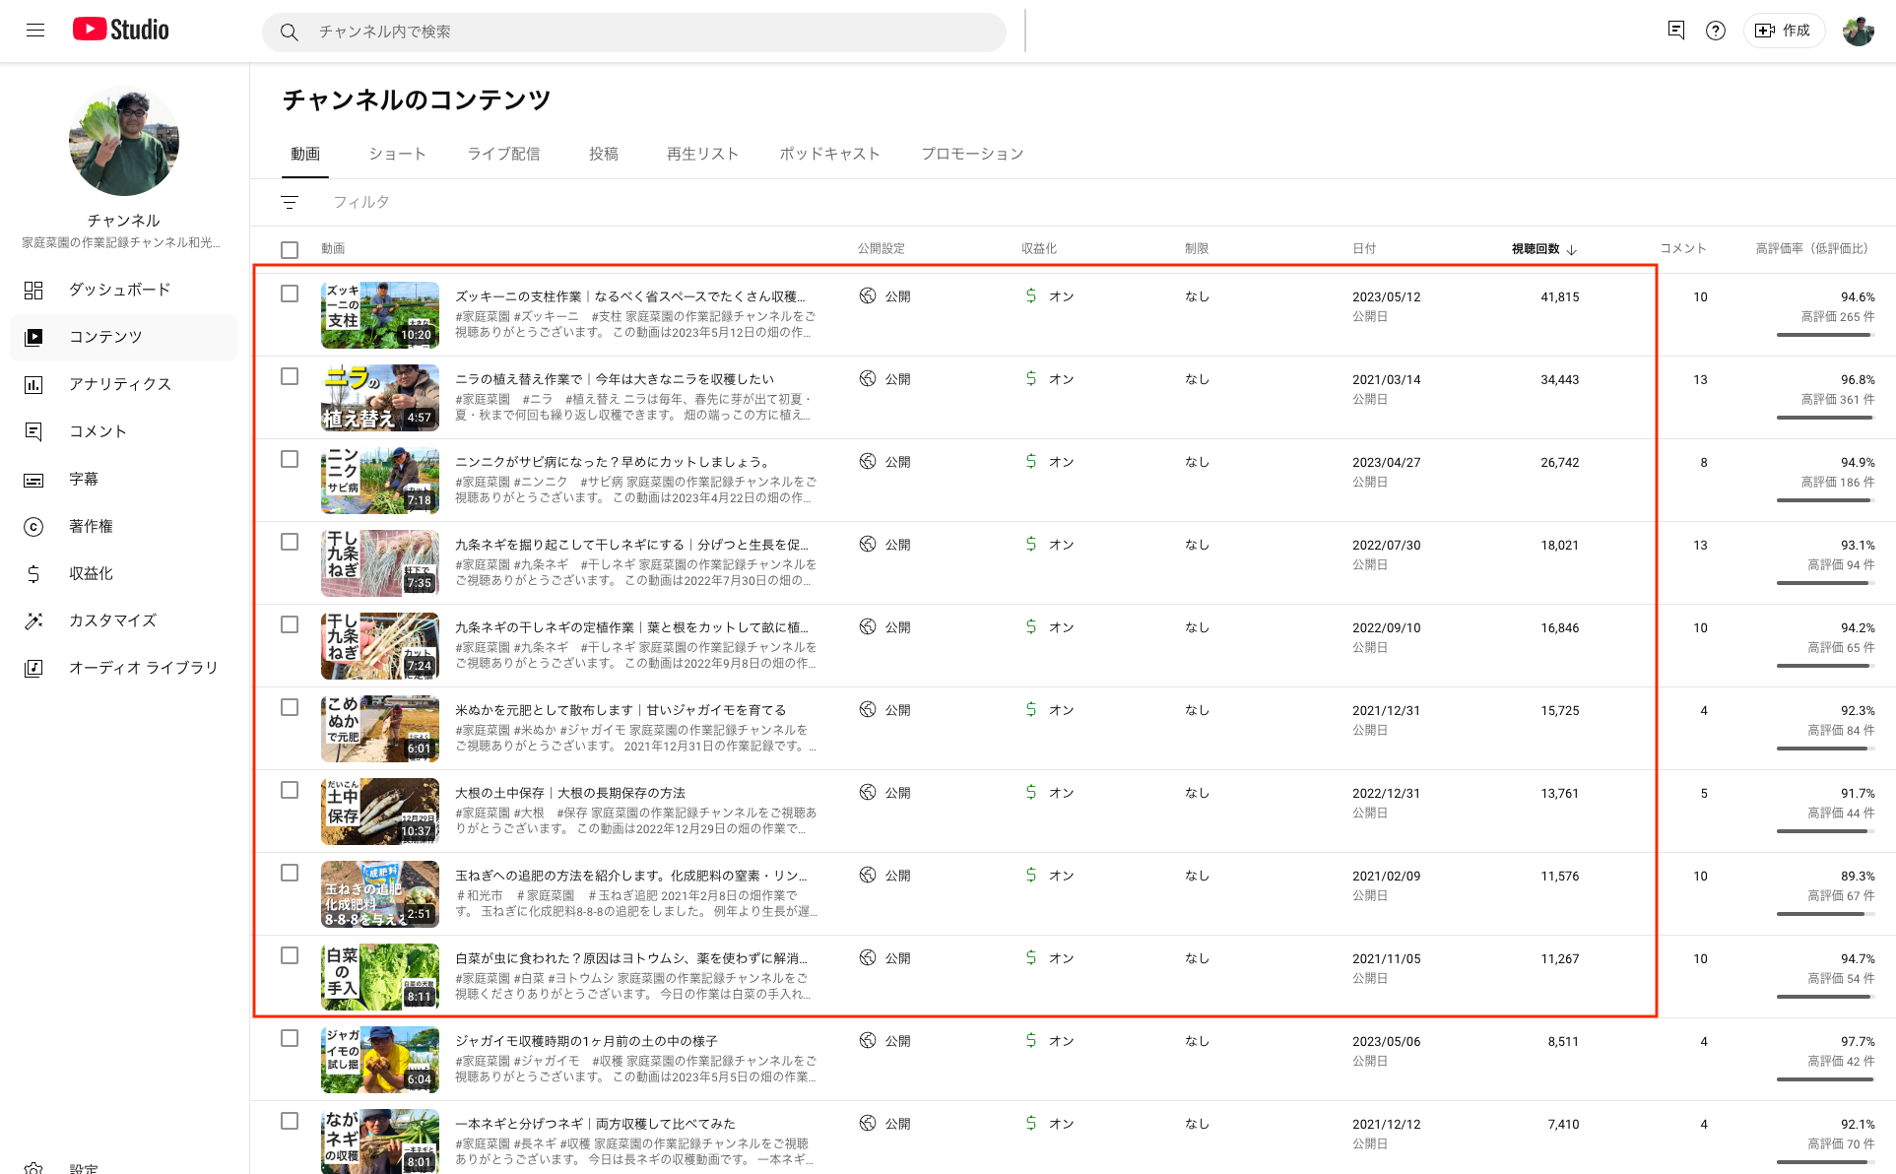Open Analytics from the sidebar
Viewport: 1896px width, 1174px height.
119,384
